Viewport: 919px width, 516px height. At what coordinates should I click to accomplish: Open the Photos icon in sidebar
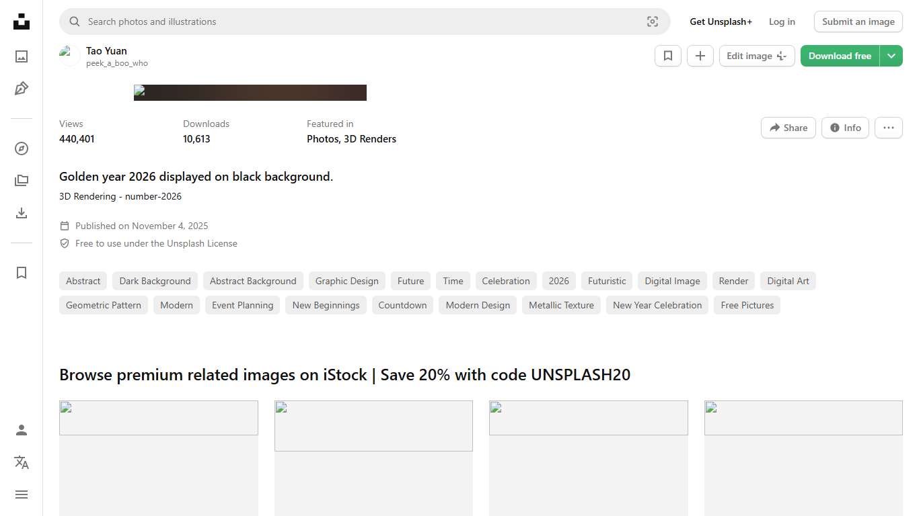[x=22, y=56]
